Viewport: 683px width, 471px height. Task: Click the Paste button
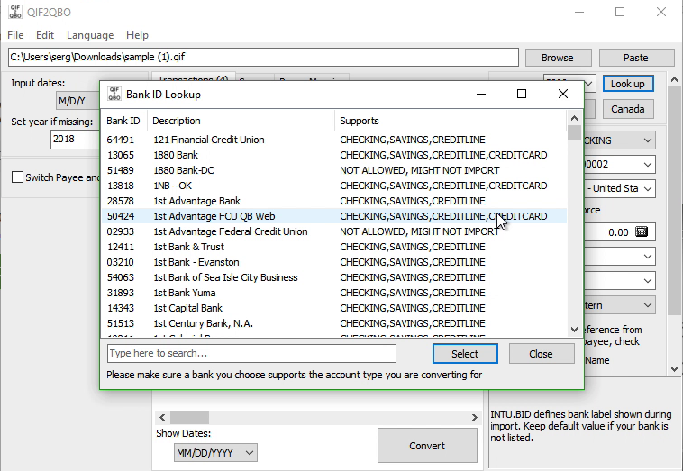coord(636,58)
